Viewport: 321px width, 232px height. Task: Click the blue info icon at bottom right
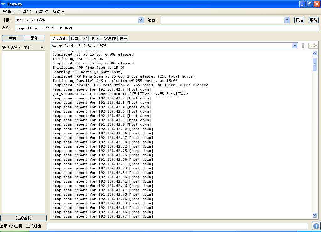coord(316,226)
